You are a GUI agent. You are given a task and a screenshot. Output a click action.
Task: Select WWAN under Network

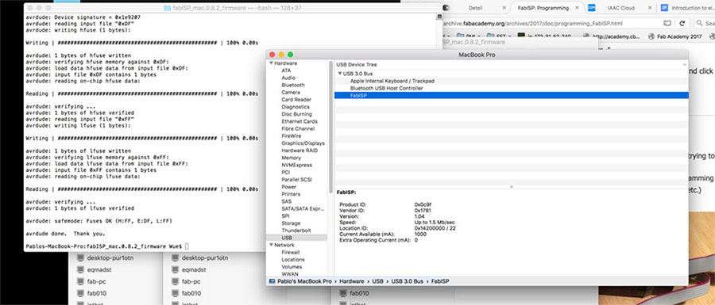point(290,274)
